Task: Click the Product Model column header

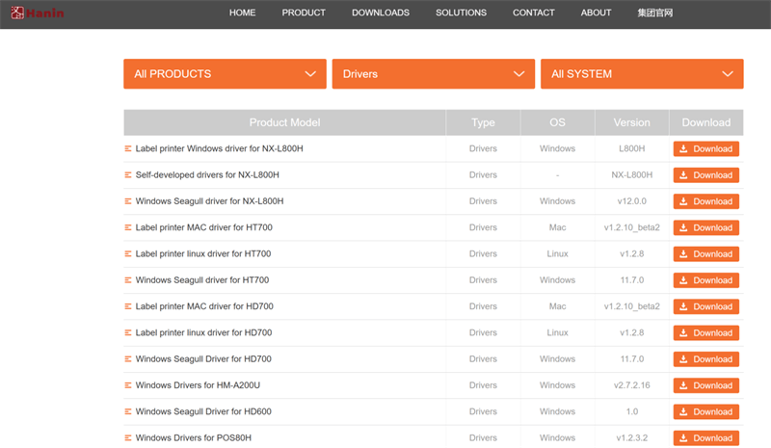Action: pos(284,122)
